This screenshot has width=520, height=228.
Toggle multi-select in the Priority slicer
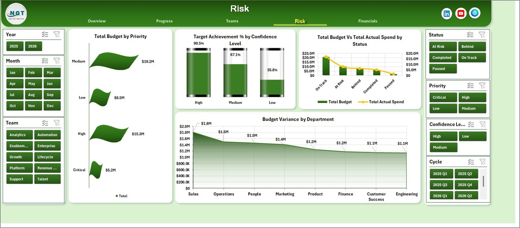coord(470,86)
